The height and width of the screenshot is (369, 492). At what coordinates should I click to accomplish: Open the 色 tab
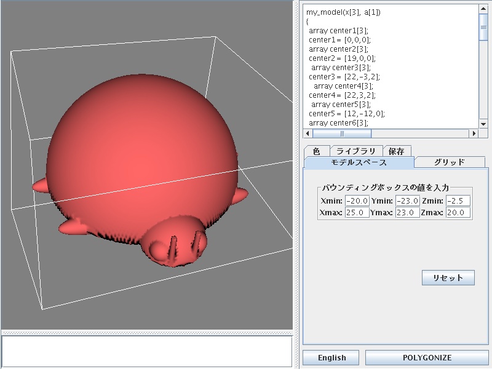(316, 151)
